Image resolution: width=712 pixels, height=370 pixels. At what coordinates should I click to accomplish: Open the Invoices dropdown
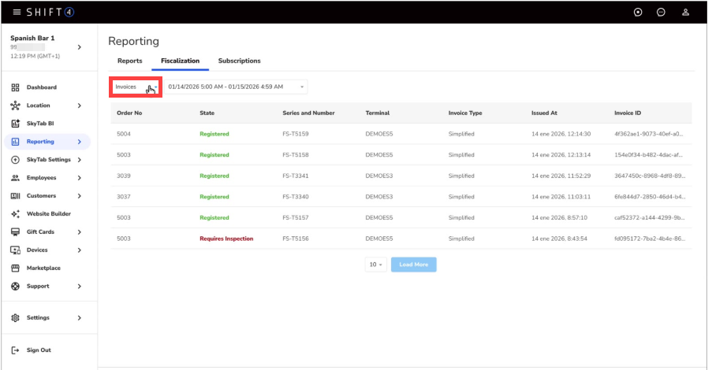coord(136,87)
